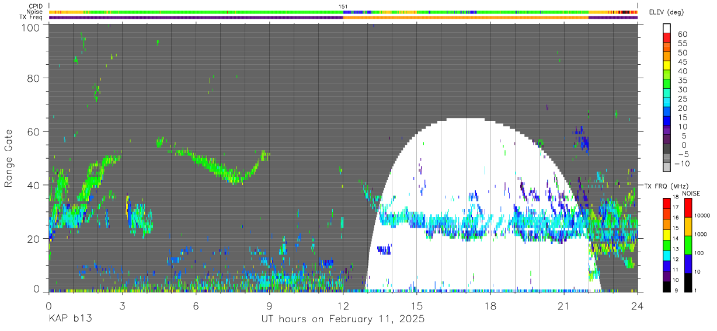Click the '20' tick on the Range Gate axis
Viewport: 717px width, 331px height.
(x=33, y=238)
